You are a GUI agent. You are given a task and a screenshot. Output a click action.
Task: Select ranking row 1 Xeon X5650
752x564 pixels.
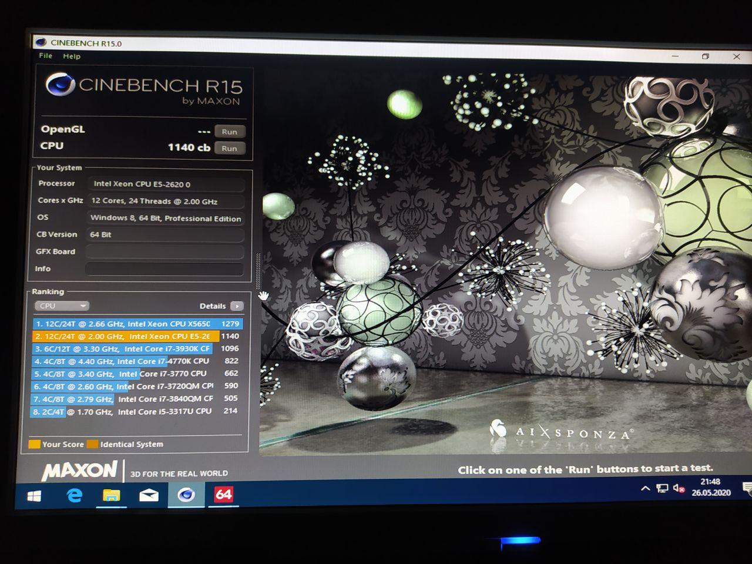pos(138,324)
